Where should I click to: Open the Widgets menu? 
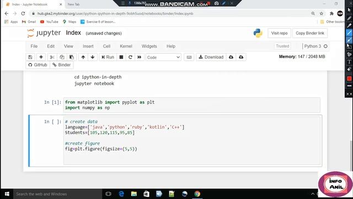tap(149, 46)
